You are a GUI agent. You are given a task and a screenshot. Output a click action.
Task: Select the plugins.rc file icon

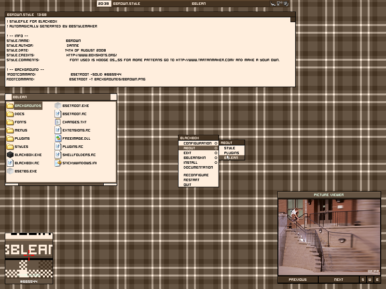coord(58,147)
